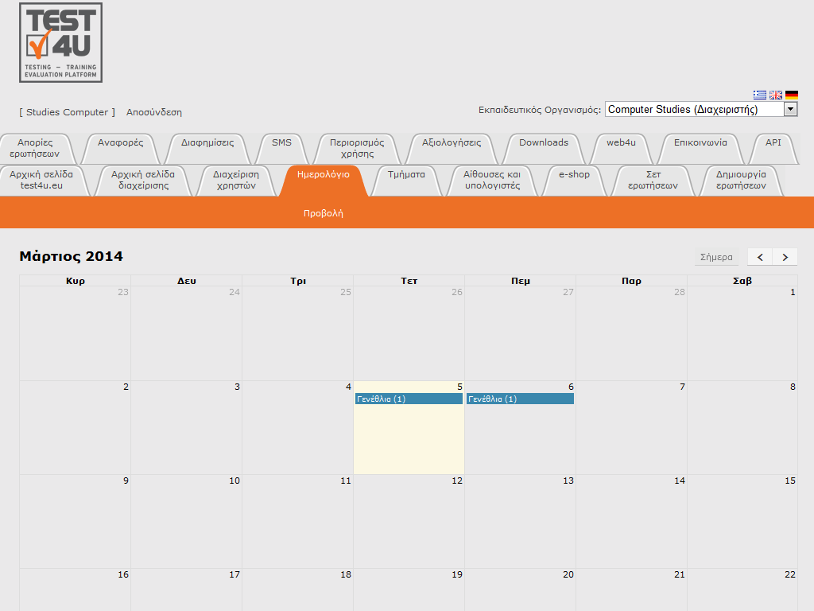814x611 pixels.
Task: Select greyed-out day 23 of previous month
Action: point(76,333)
